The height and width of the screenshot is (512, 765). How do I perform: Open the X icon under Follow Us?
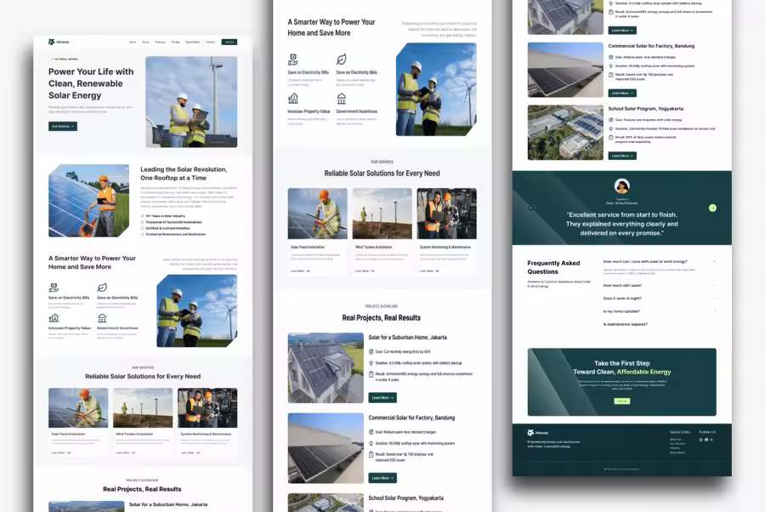[x=711, y=440]
